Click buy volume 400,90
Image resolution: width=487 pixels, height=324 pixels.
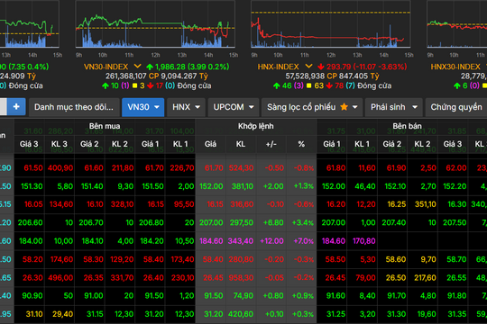(x=60, y=168)
